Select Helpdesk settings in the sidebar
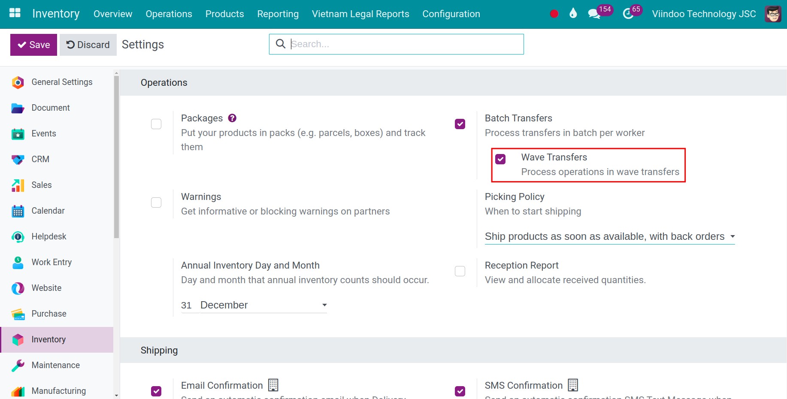 tap(57, 236)
